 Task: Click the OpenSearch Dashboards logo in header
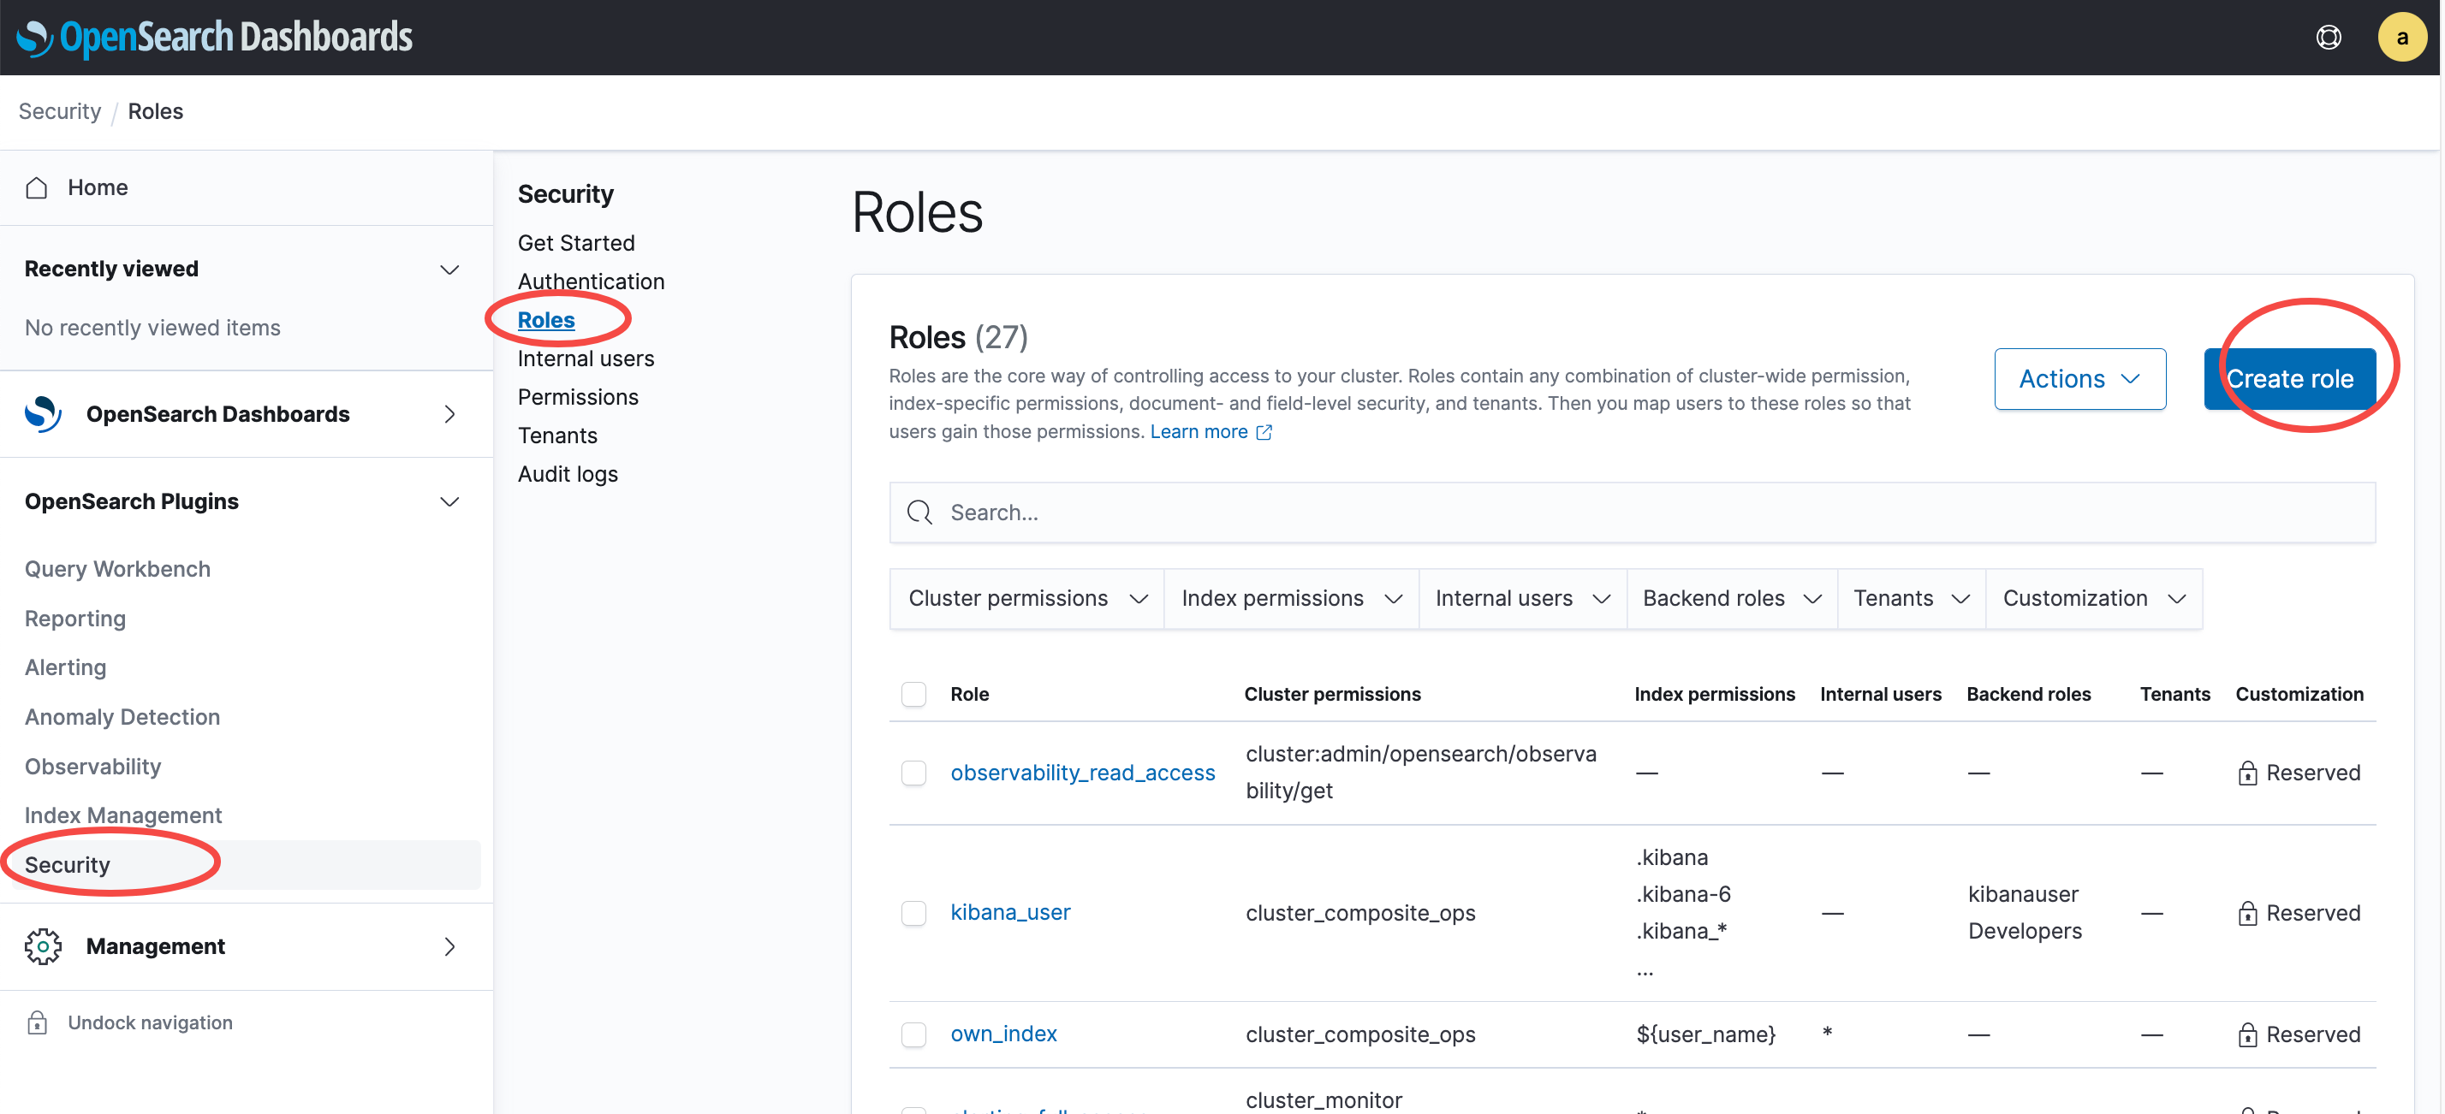[x=215, y=37]
